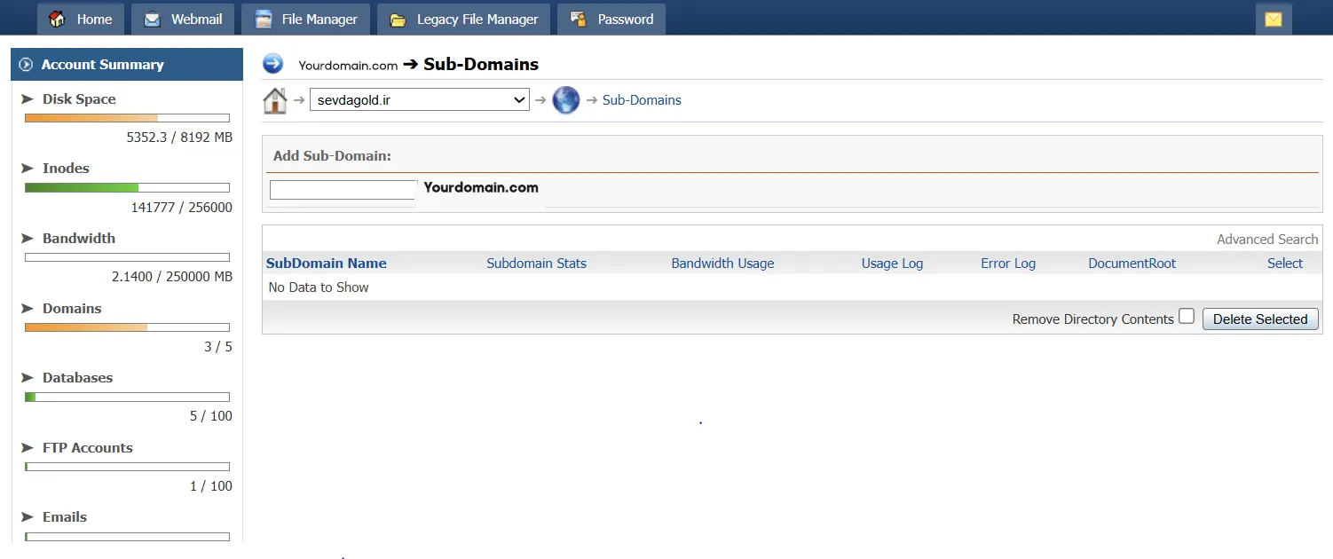Open the envelope messages icon at top right
This screenshot has width=1333, height=559.
(1273, 19)
